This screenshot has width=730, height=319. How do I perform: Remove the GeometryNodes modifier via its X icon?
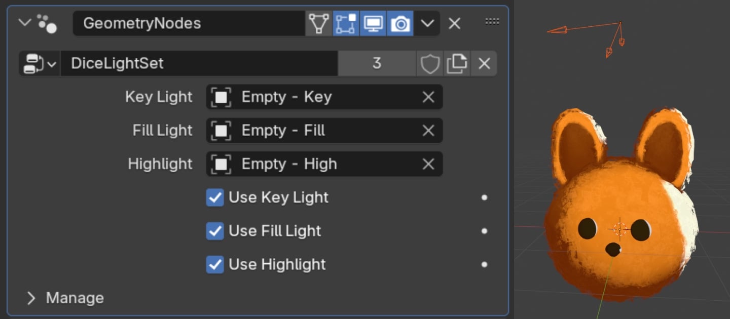(x=455, y=23)
